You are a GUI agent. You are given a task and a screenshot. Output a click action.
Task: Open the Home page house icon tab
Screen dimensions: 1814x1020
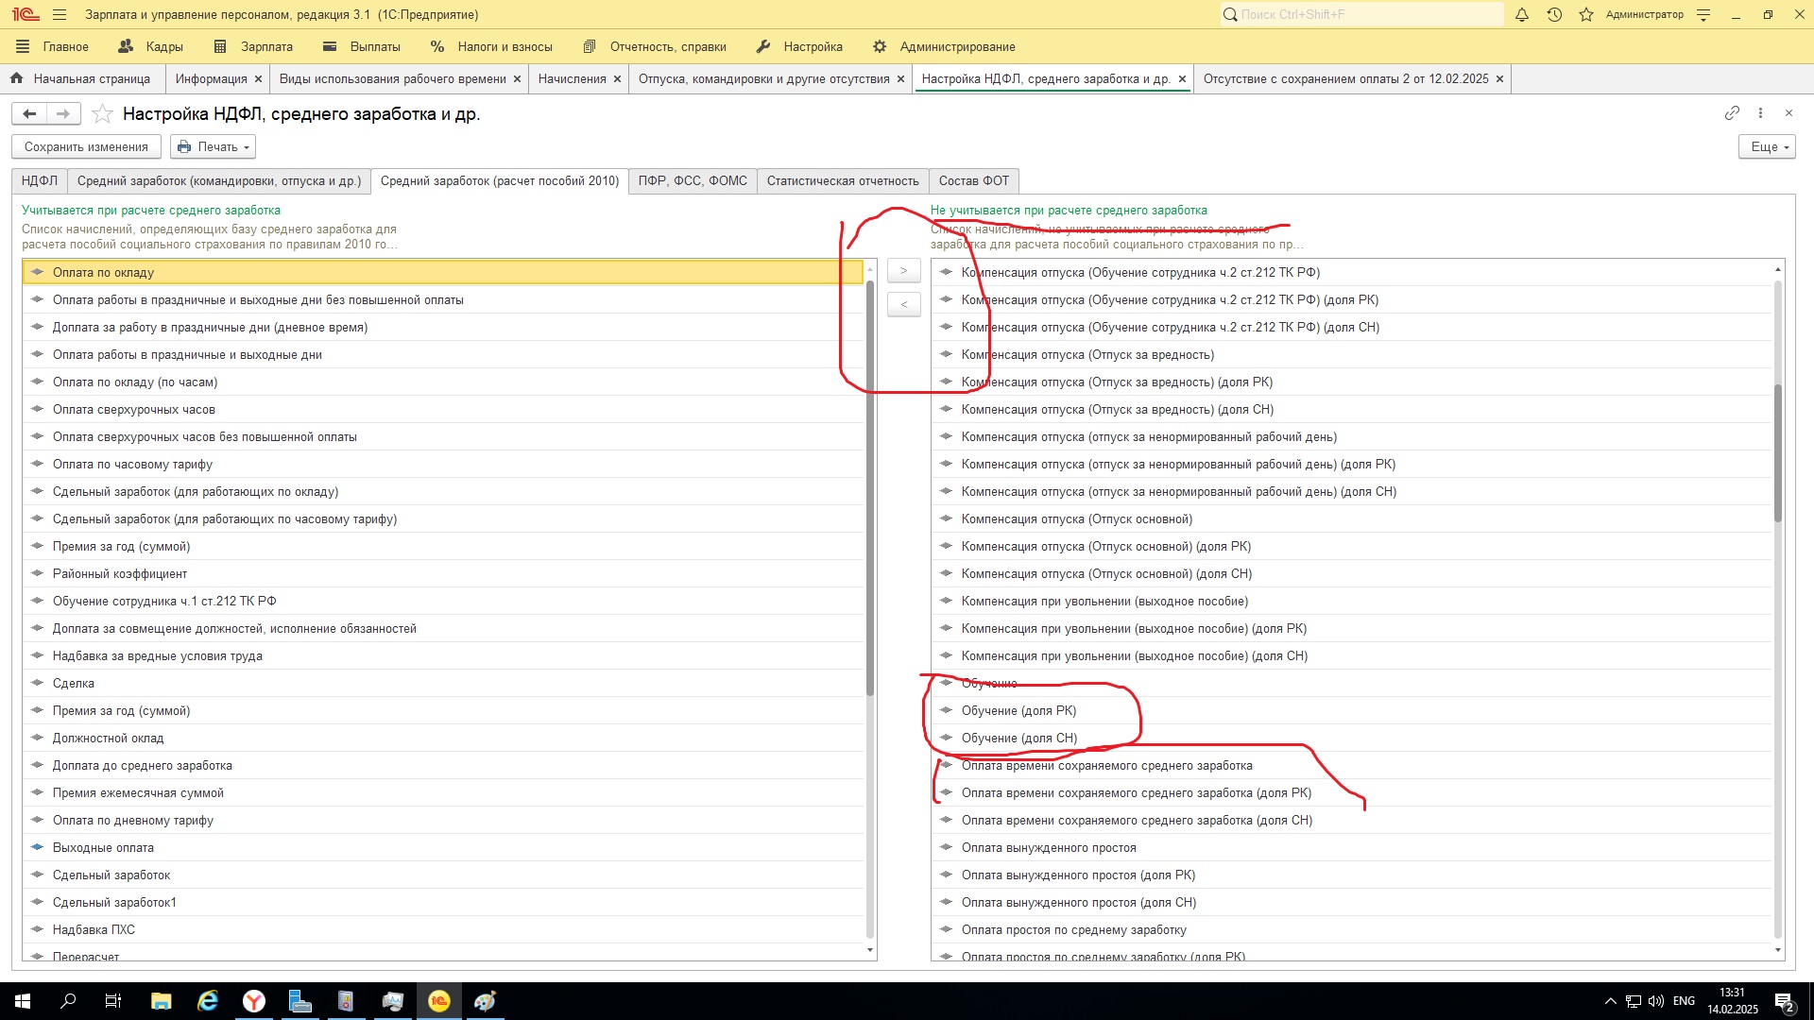click(x=16, y=78)
